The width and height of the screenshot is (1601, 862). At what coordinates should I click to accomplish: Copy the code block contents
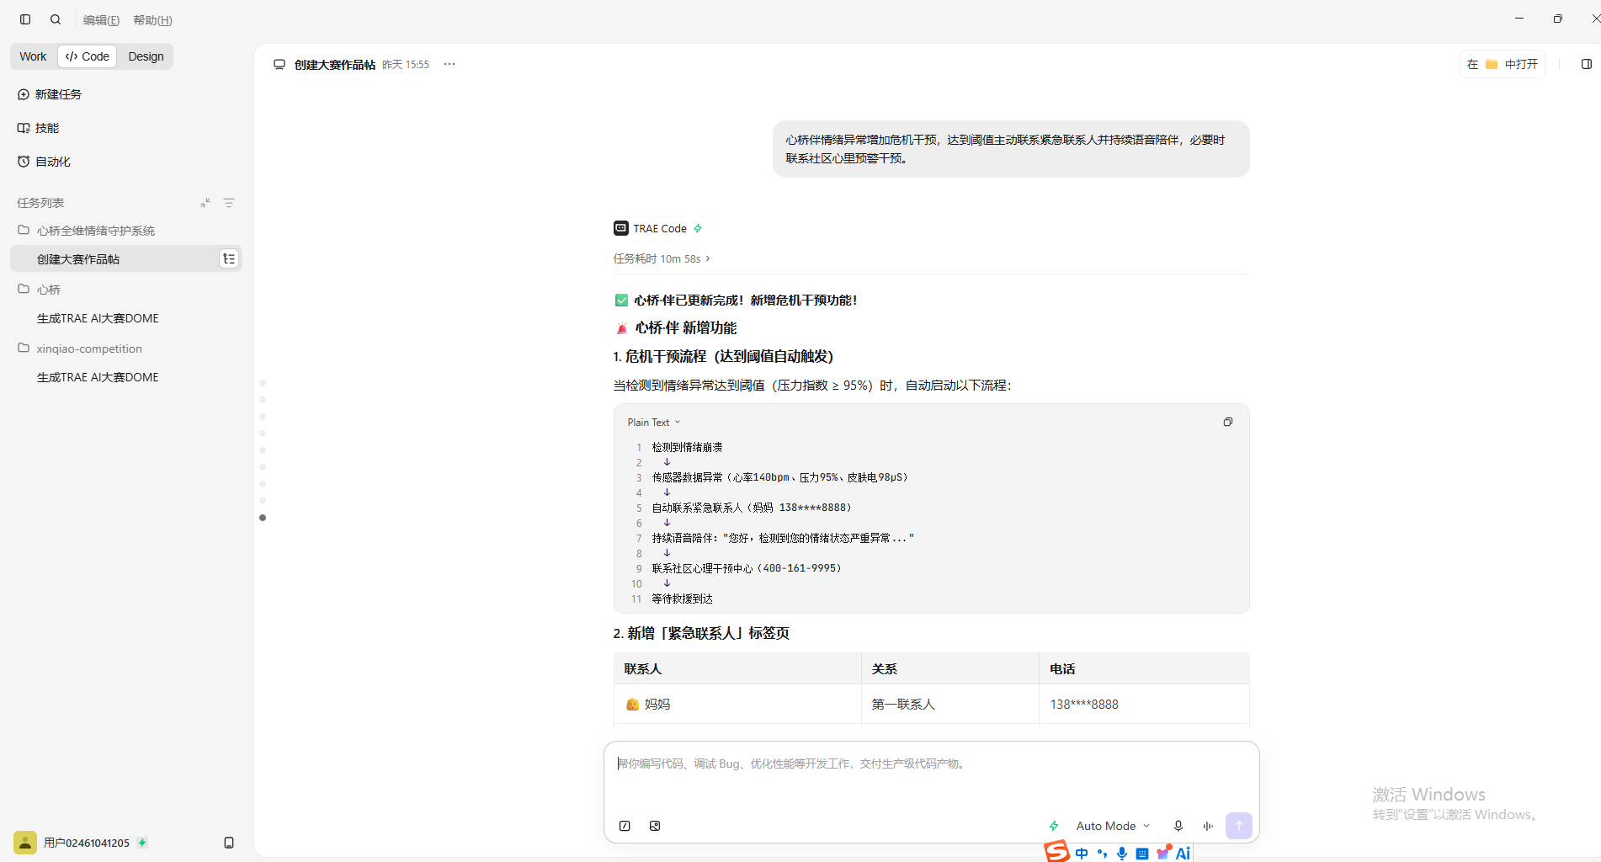pos(1228,422)
